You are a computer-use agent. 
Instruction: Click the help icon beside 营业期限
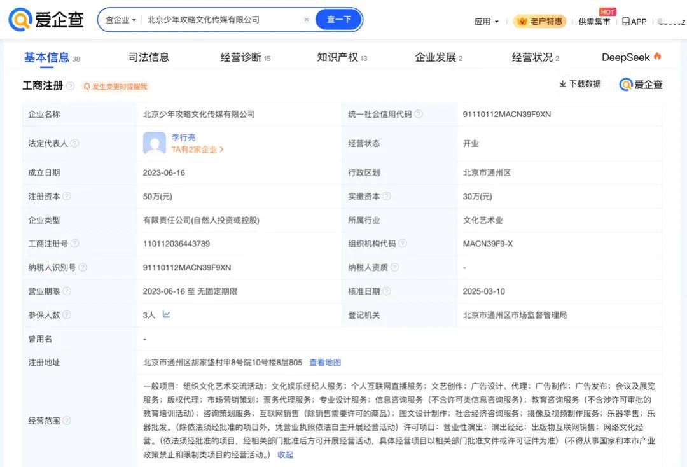(67, 291)
